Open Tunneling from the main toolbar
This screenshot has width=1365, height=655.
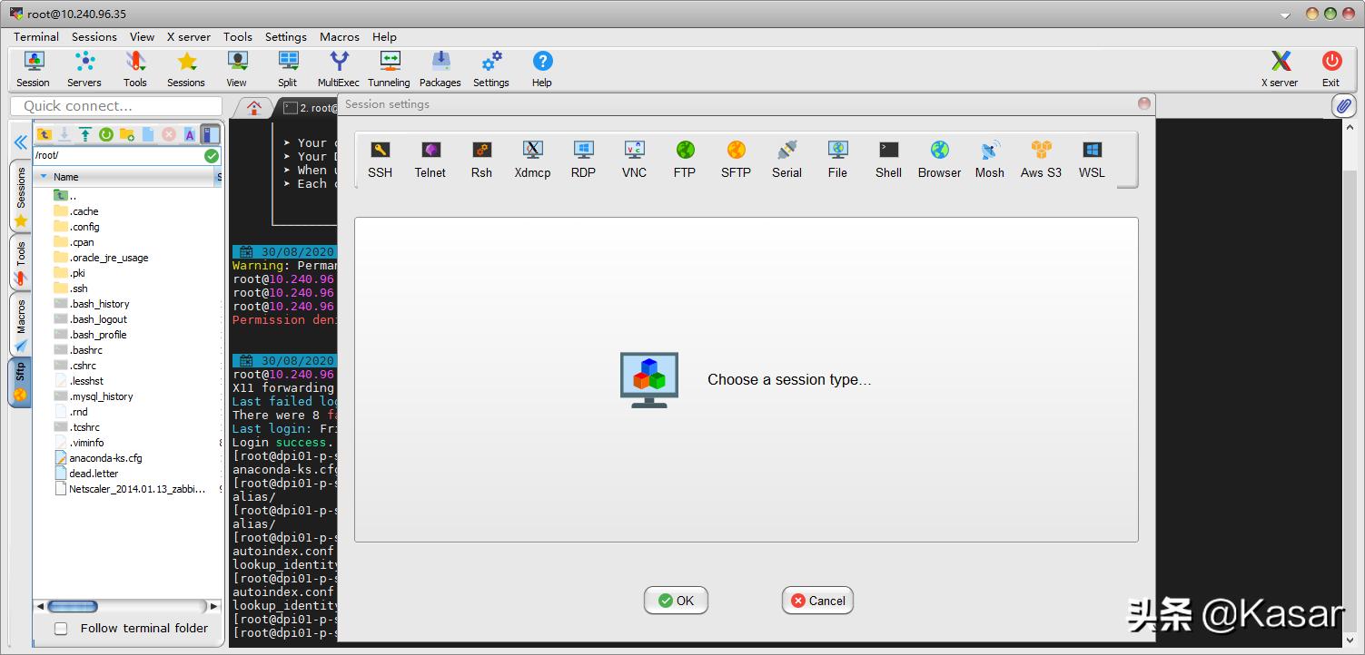click(389, 69)
